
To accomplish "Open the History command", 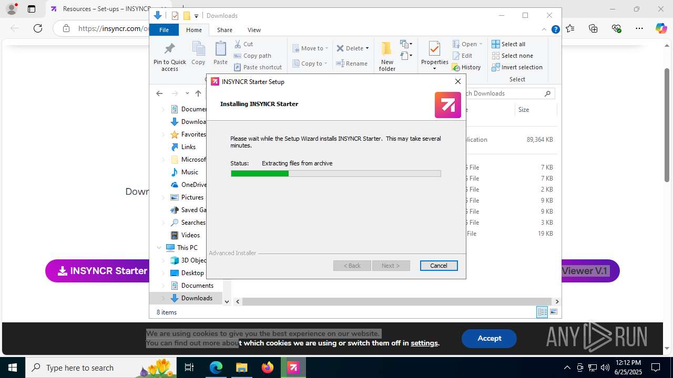I will 466,67.
